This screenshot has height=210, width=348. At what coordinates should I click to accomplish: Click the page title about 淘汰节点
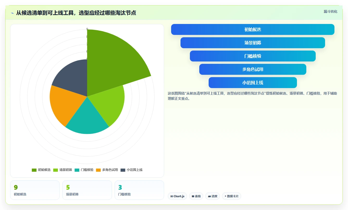click(x=76, y=13)
